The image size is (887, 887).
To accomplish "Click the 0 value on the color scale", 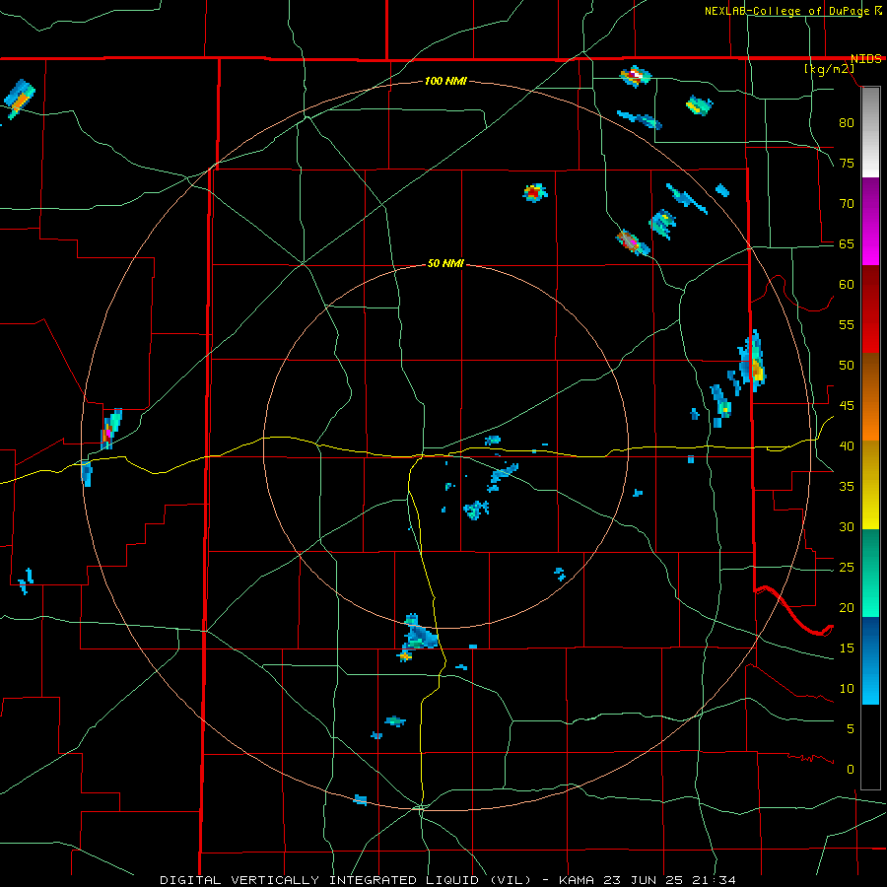I will point(851,770).
